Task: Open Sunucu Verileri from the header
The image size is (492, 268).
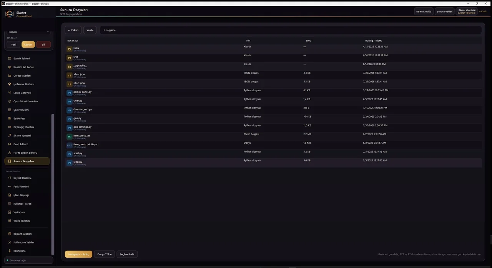Action: [x=445, y=12]
